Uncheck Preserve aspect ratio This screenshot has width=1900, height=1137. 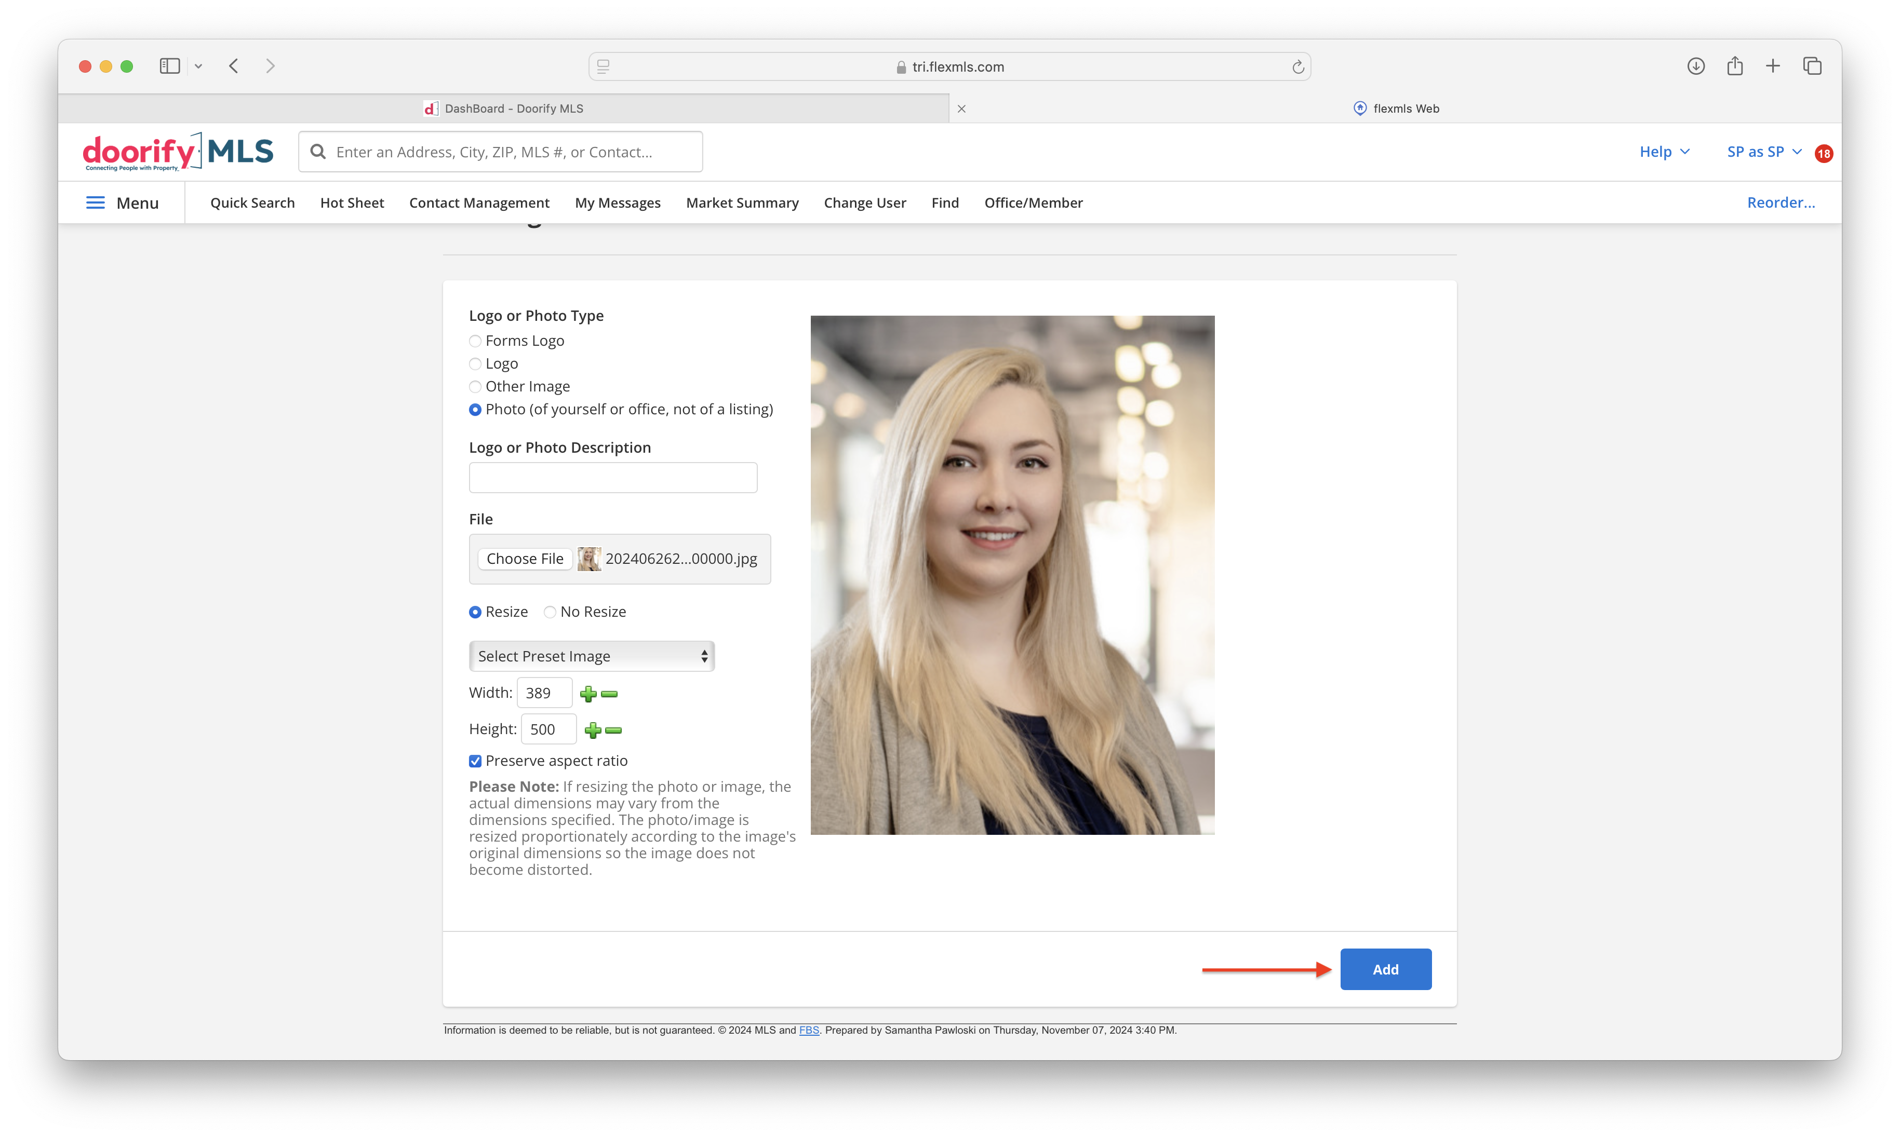475,761
